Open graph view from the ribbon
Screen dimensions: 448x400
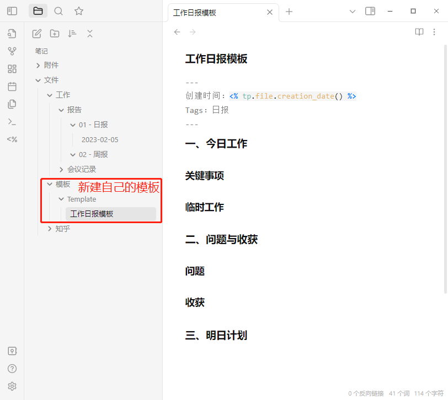(12, 51)
